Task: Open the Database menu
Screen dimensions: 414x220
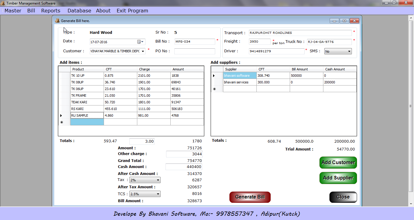Action: 79,11
